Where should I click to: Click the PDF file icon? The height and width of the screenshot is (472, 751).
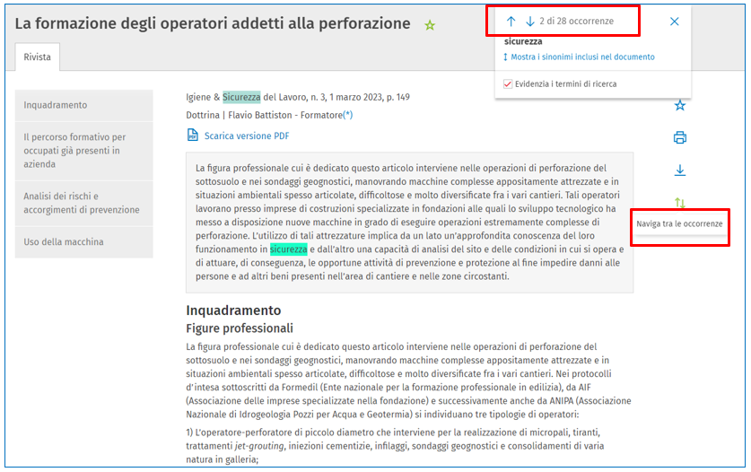[192, 135]
